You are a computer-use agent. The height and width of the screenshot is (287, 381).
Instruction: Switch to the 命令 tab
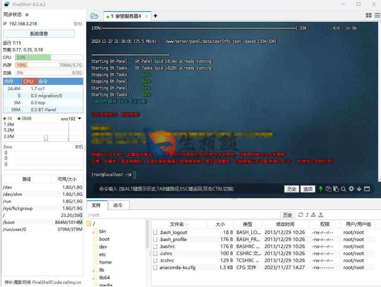pos(118,205)
